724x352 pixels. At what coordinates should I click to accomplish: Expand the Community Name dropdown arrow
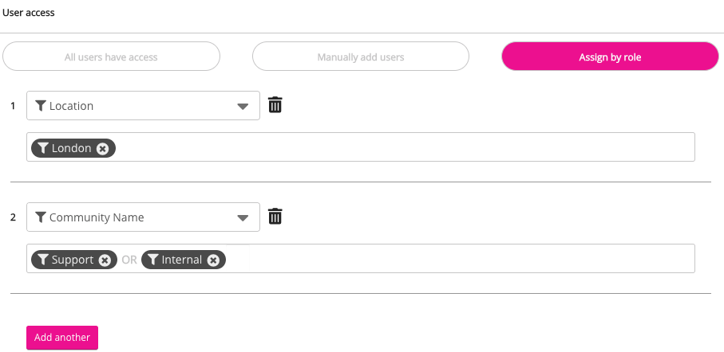(x=243, y=218)
